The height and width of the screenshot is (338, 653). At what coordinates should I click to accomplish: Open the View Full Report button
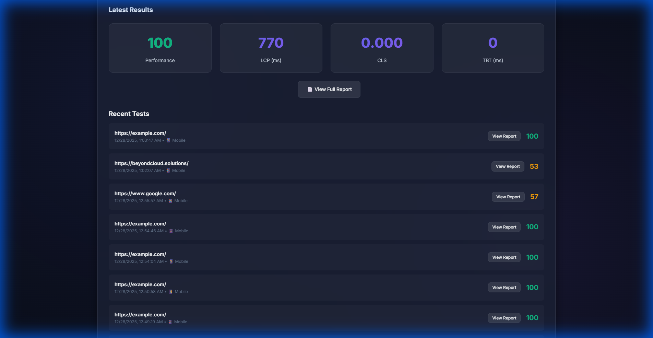pos(329,89)
